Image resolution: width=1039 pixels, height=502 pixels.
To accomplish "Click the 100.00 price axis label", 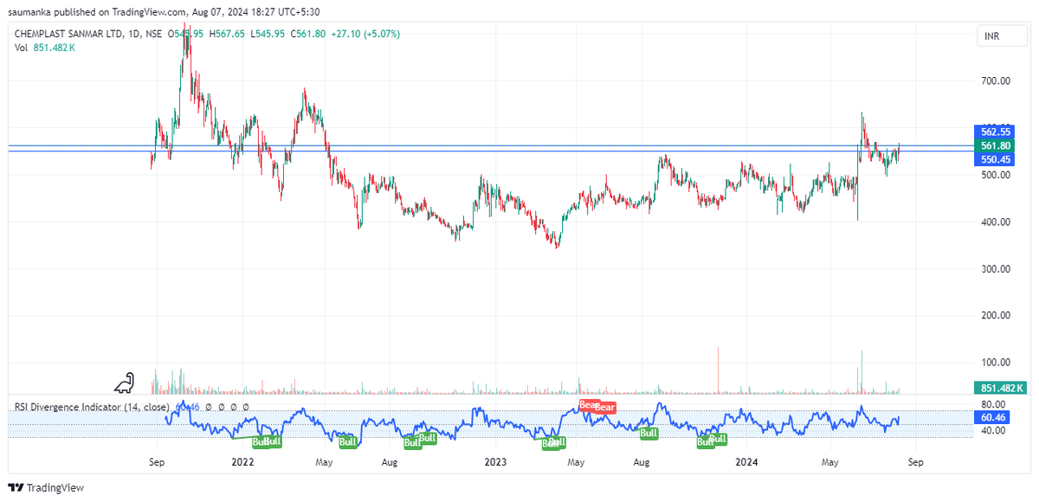I will click(x=994, y=362).
